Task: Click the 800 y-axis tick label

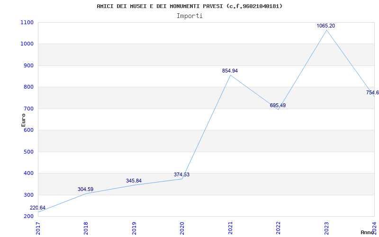Action: point(29,87)
